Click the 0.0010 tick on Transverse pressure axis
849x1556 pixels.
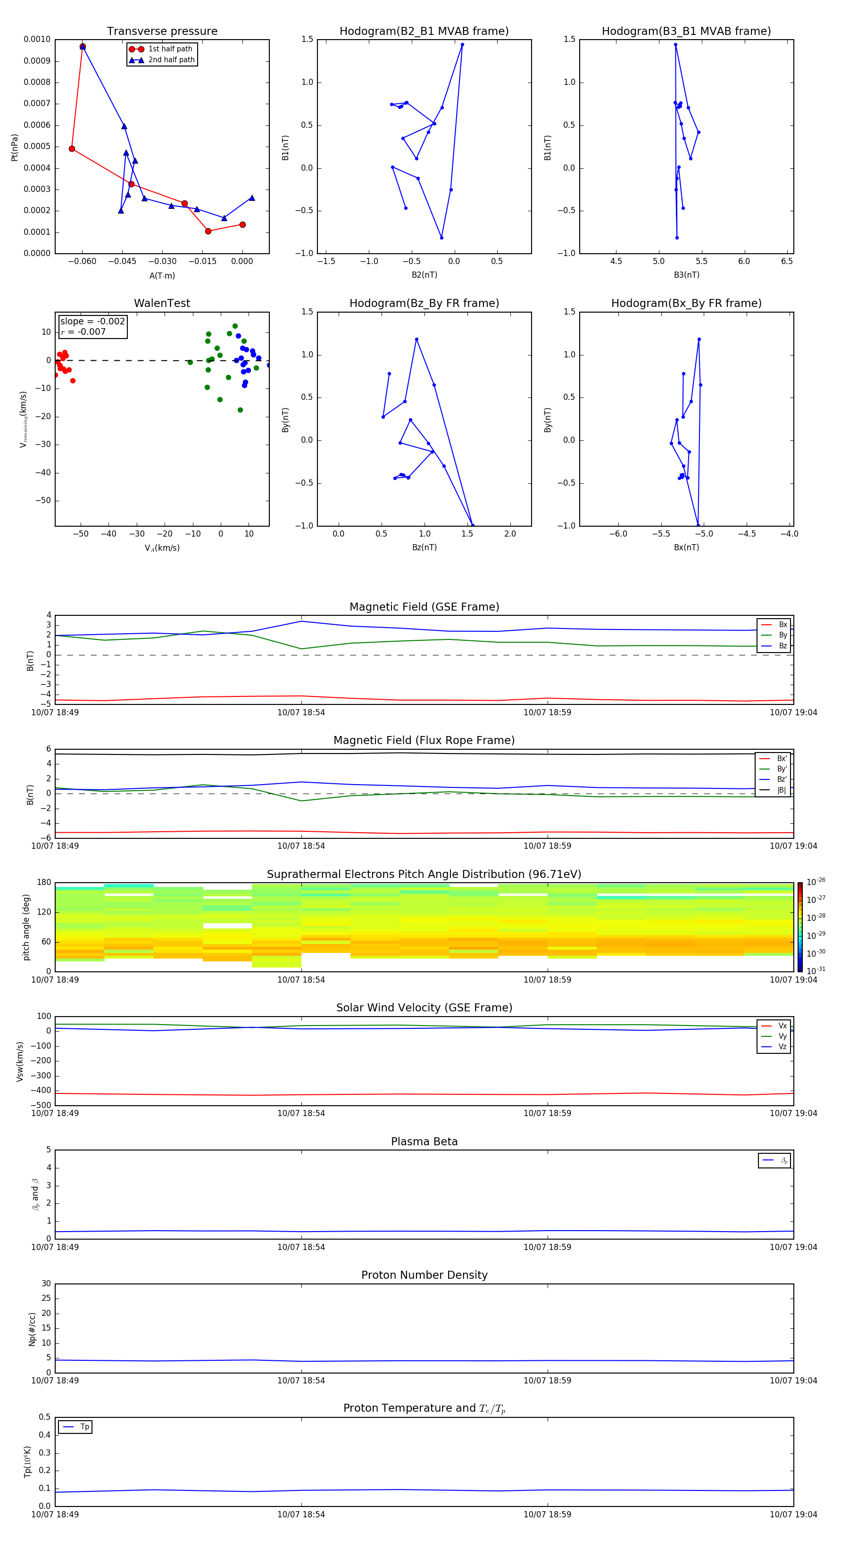click(37, 39)
